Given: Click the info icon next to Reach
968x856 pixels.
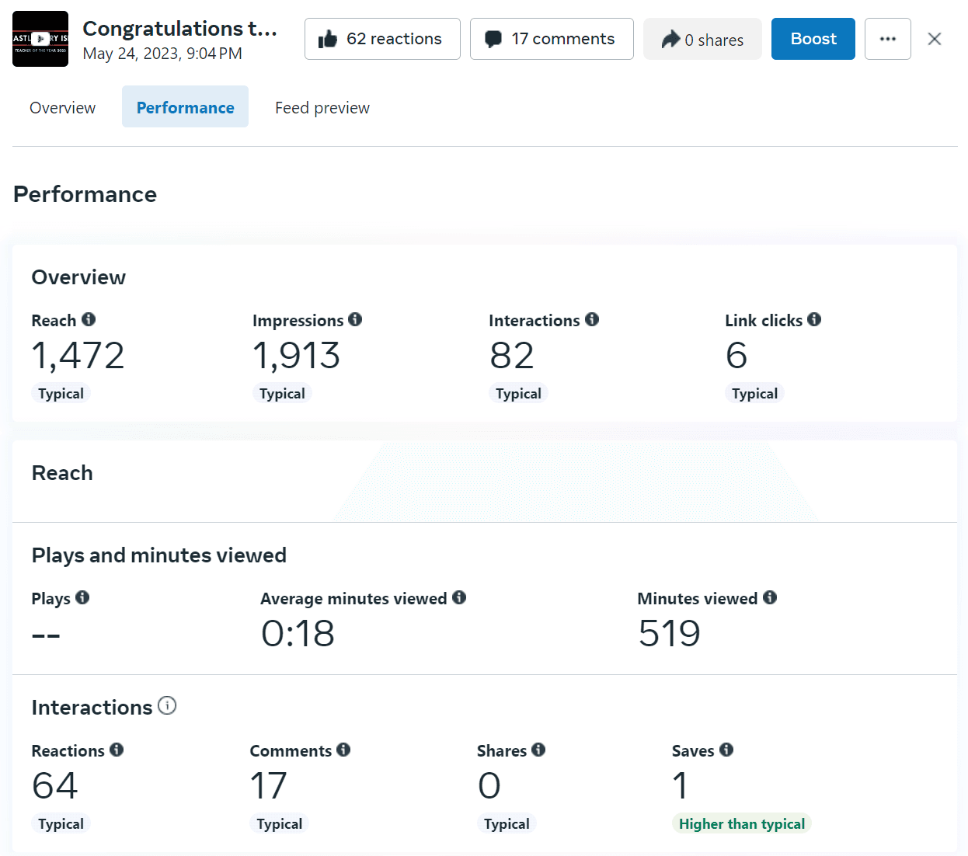Looking at the screenshot, I should 89,319.
